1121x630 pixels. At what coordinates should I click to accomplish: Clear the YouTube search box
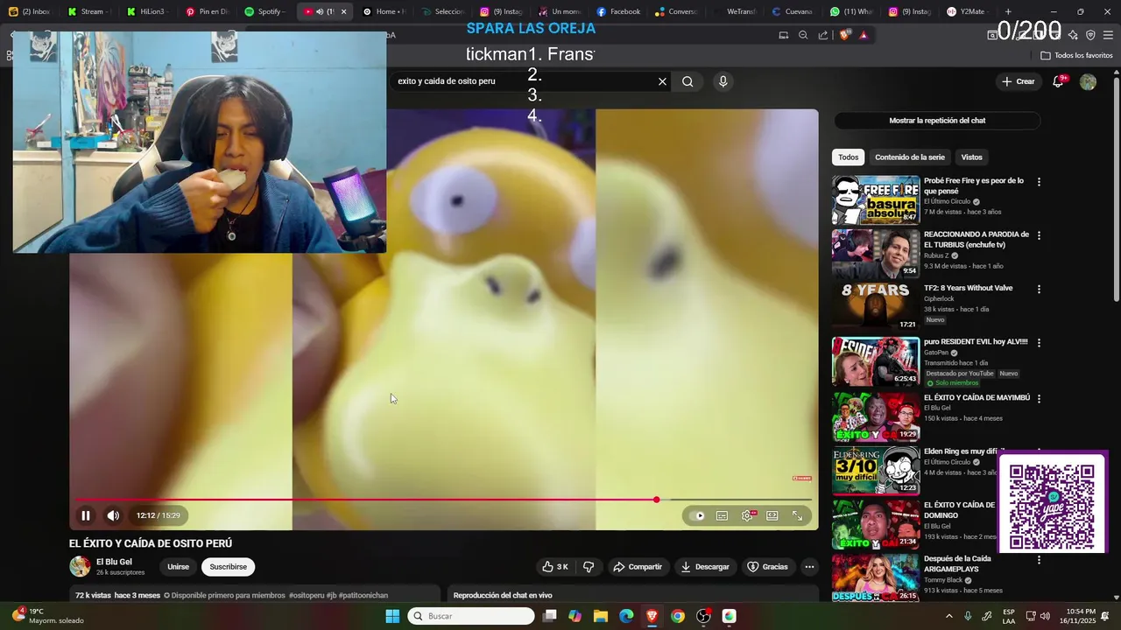click(662, 81)
